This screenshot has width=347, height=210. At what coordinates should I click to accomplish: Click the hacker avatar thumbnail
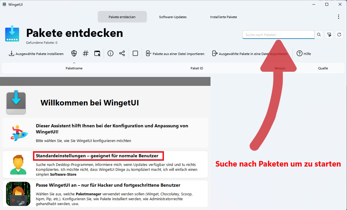click(18, 194)
